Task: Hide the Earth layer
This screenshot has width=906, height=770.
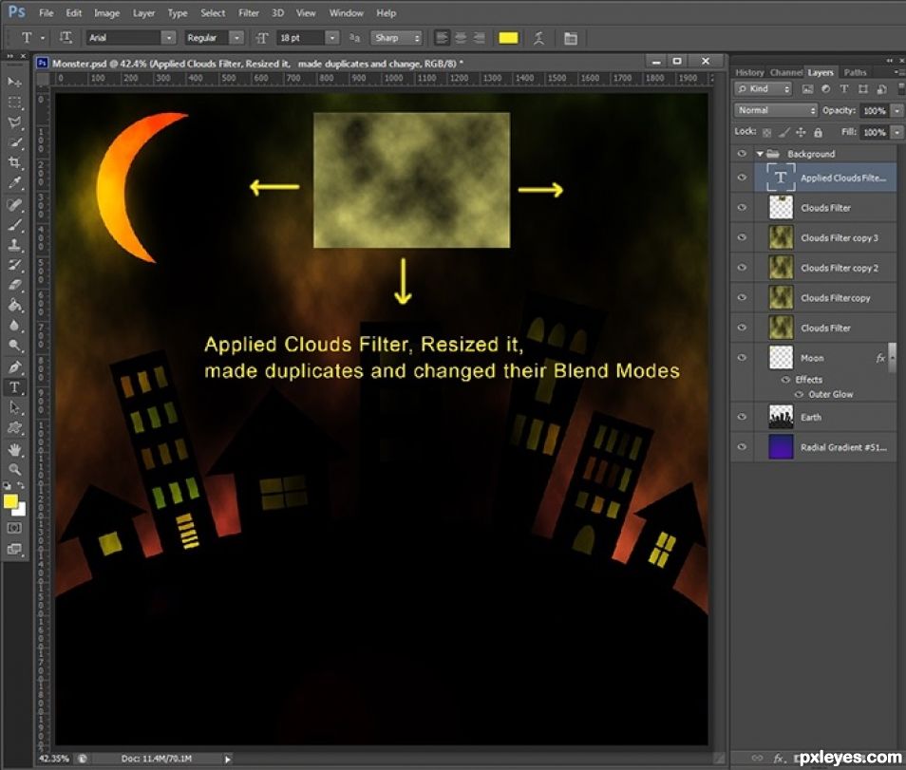Action: [x=742, y=417]
